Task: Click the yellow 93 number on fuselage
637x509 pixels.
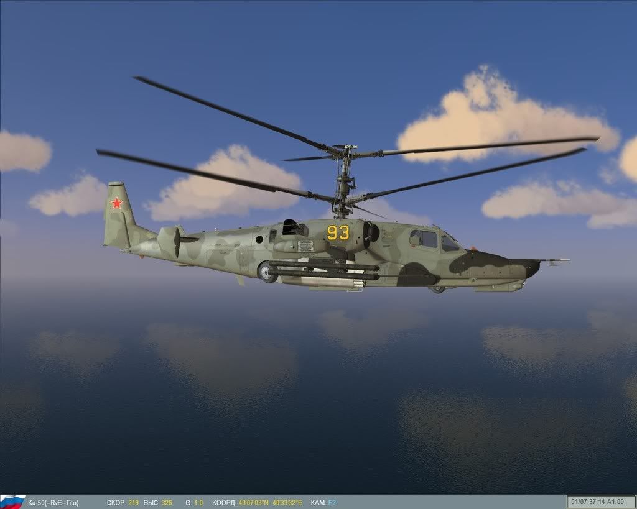Action: pos(338,232)
